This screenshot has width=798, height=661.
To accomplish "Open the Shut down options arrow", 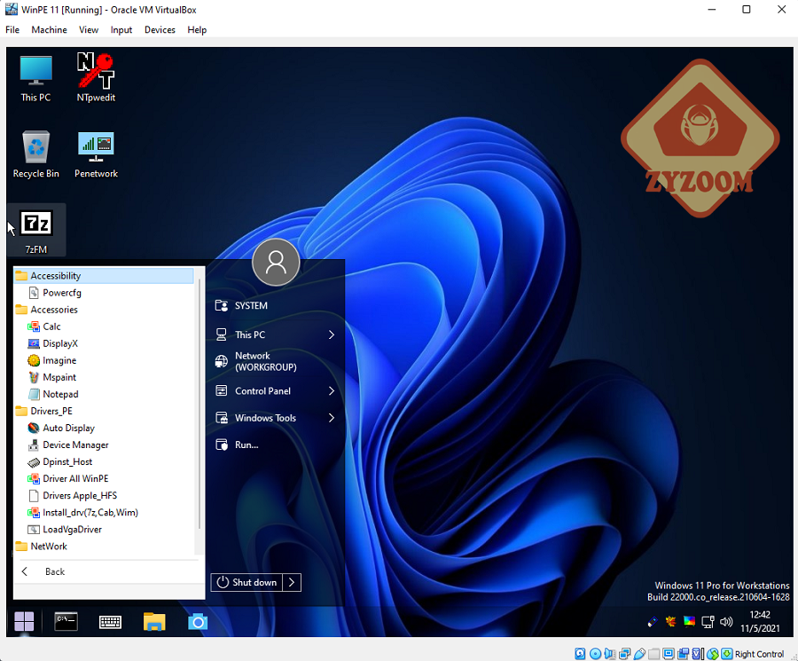I will tap(292, 582).
